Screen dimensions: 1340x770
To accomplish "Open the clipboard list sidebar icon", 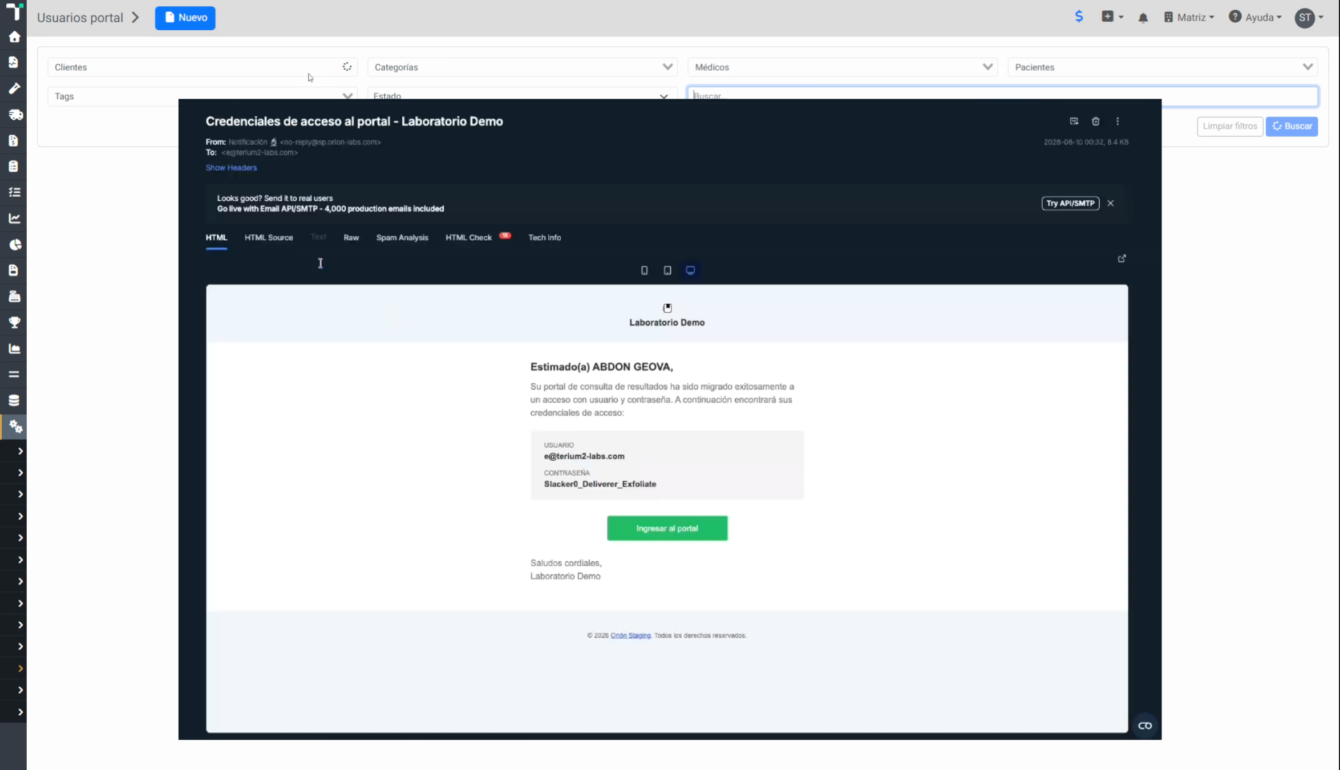I will tap(14, 166).
